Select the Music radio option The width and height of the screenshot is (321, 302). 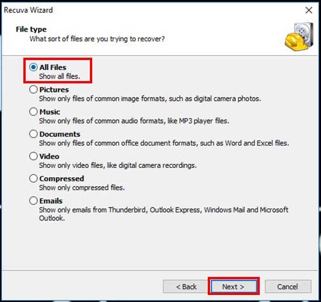[33, 112]
